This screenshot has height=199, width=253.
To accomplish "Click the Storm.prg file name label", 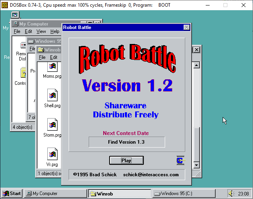I will pos(52,135).
